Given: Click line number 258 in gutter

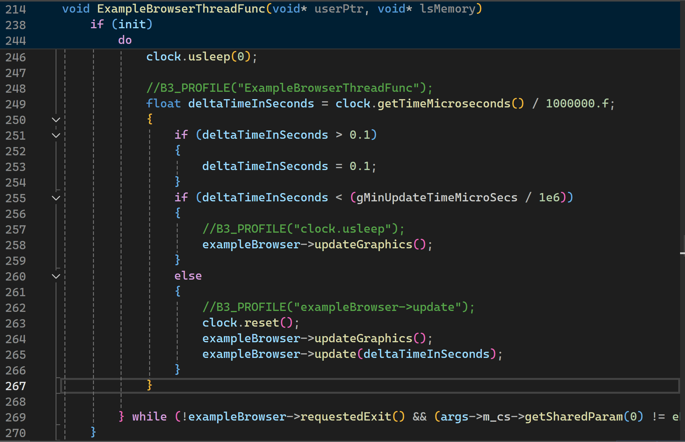Looking at the screenshot, I should tap(16, 245).
